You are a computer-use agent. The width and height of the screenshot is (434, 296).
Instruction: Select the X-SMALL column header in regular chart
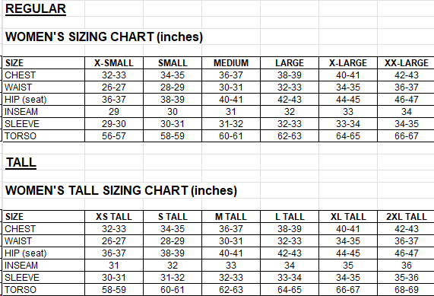114,63
